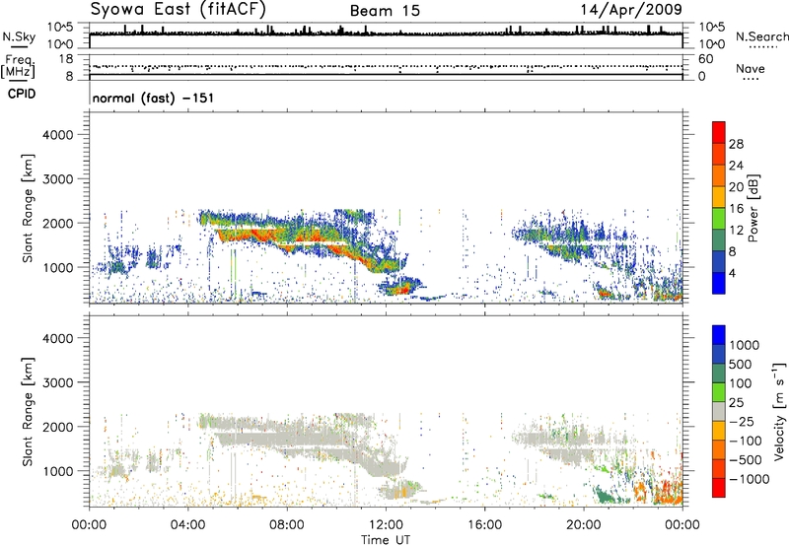Click the '20' power colorbar label

coord(736,187)
